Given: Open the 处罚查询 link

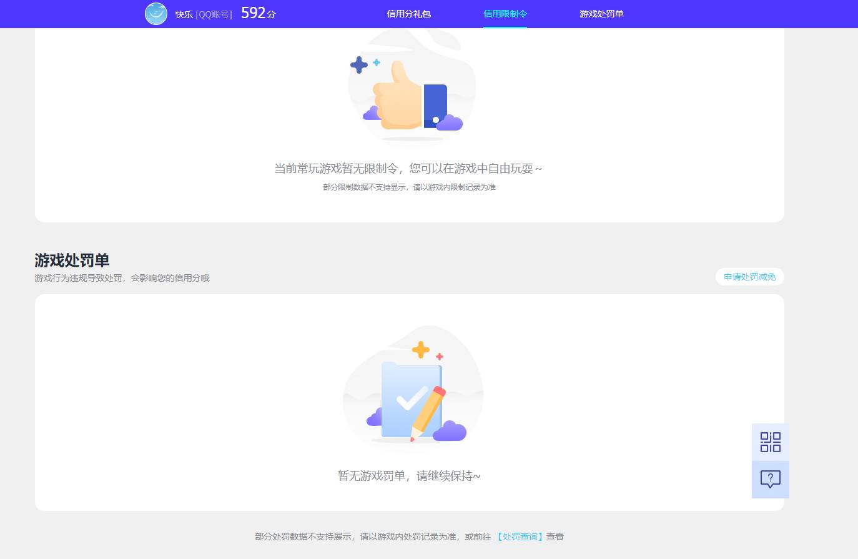Looking at the screenshot, I should pyautogui.click(x=519, y=536).
